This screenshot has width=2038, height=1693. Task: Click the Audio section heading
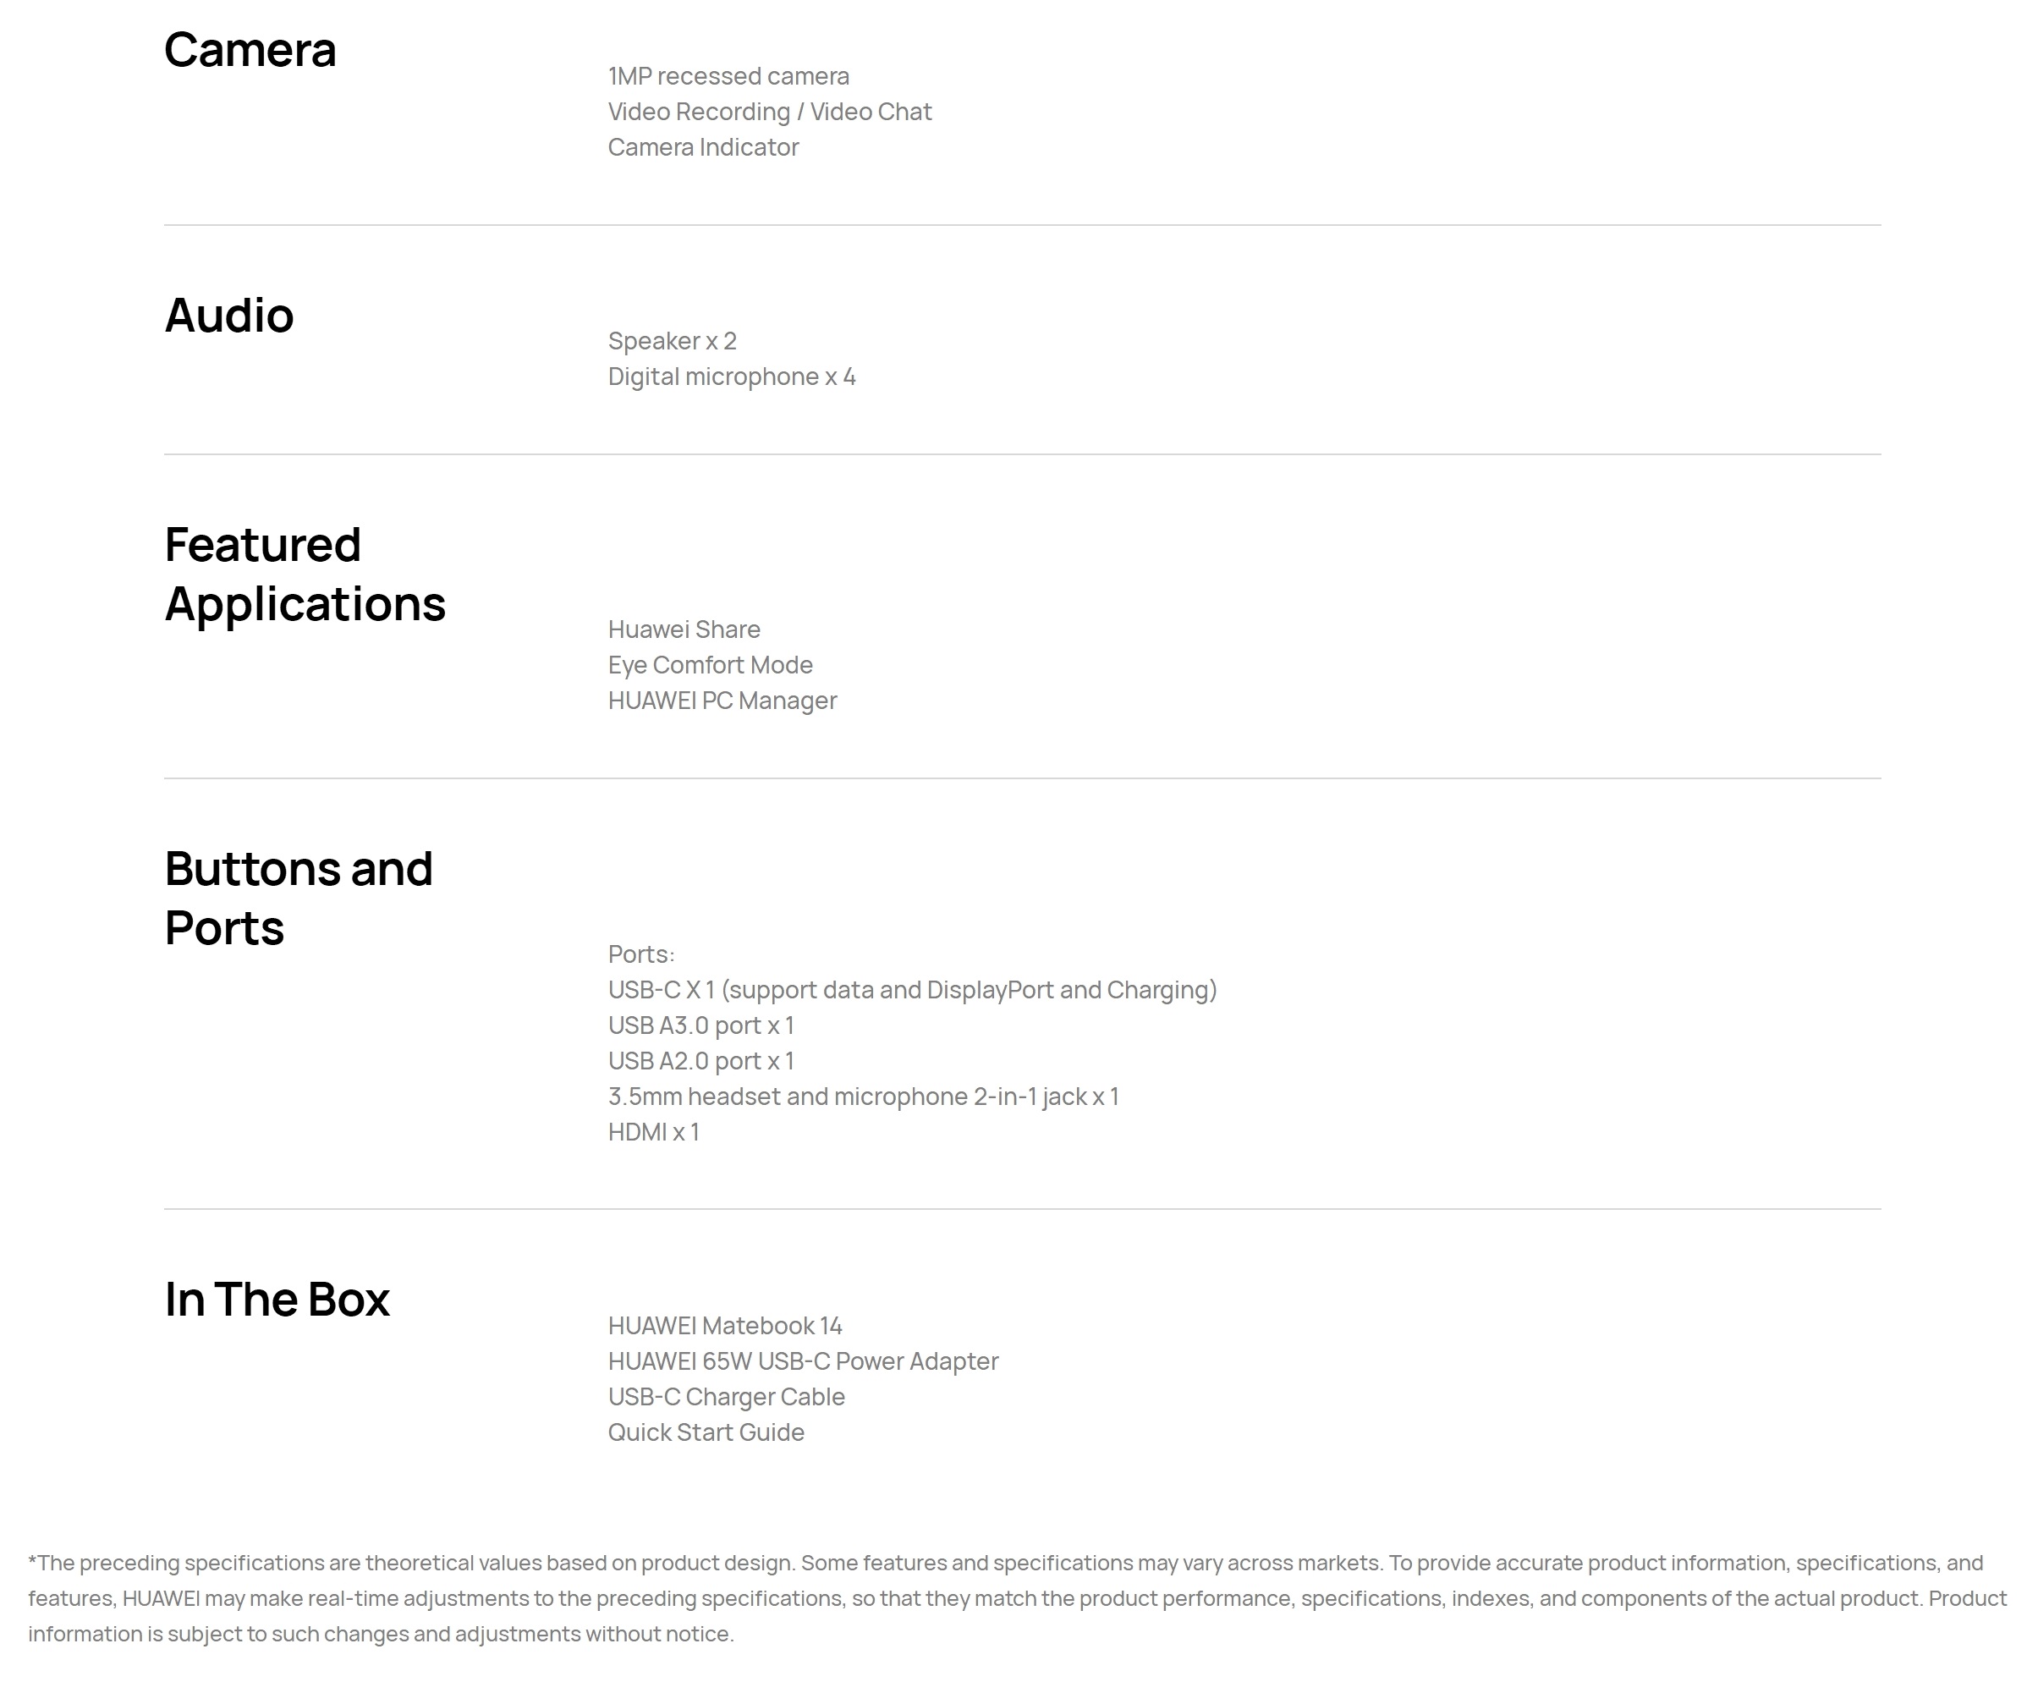[229, 316]
